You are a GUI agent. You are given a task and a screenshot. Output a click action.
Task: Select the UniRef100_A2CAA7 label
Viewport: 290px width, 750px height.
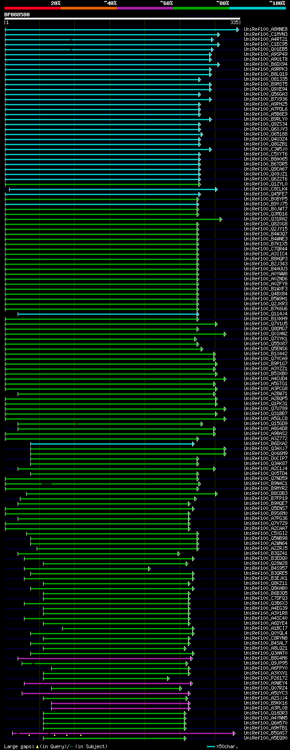click(266, 528)
